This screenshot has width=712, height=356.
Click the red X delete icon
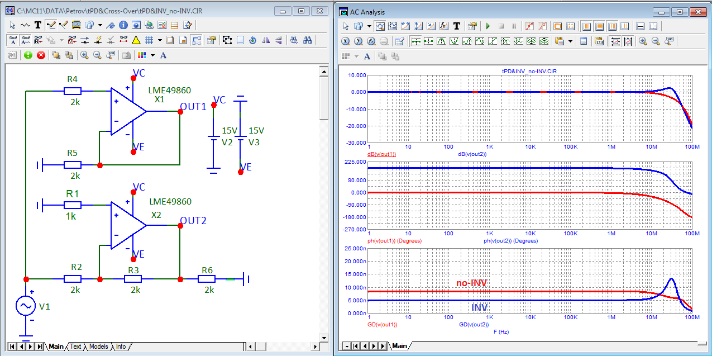41,55
